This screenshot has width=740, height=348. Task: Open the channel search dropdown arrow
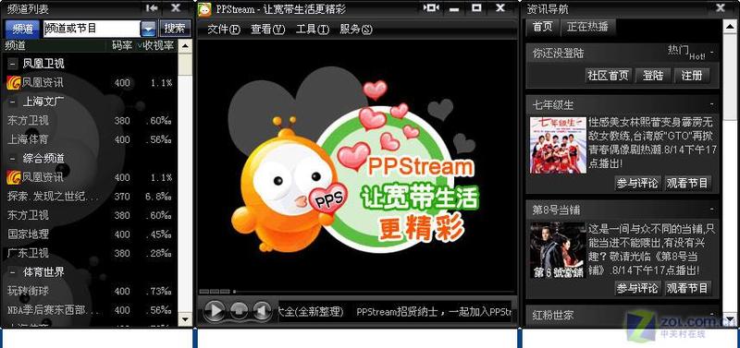pyautogui.click(x=148, y=29)
